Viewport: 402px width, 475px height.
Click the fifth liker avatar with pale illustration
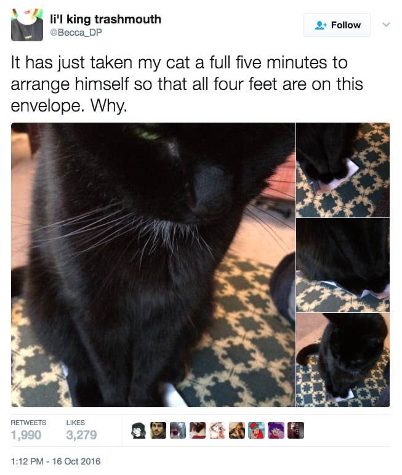217,430
